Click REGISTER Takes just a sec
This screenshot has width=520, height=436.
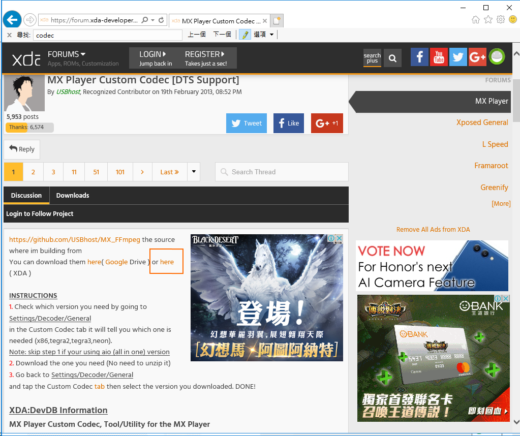tap(206, 58)
